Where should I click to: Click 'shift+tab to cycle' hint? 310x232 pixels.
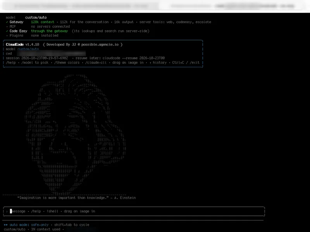[x=72, y=225]
